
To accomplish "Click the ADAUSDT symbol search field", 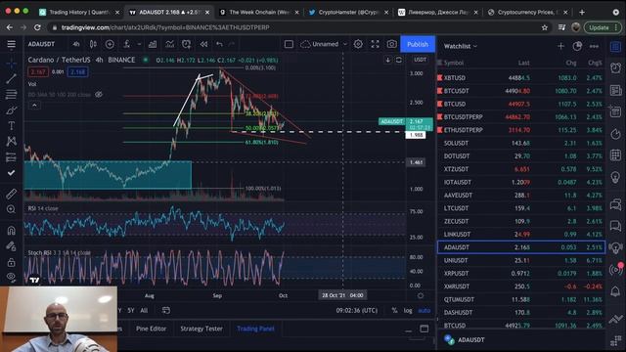I will pyautogui.click(x=41, y=44).
